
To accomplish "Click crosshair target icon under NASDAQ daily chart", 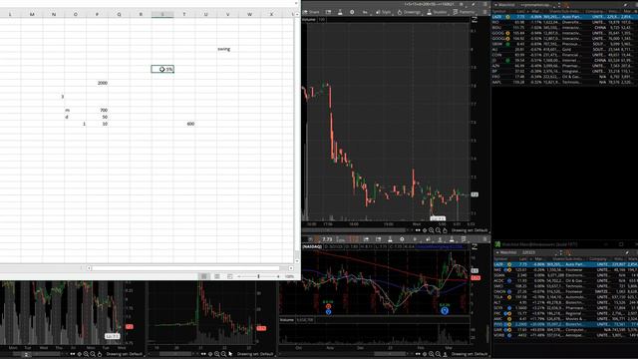I will tap(425, 354).
